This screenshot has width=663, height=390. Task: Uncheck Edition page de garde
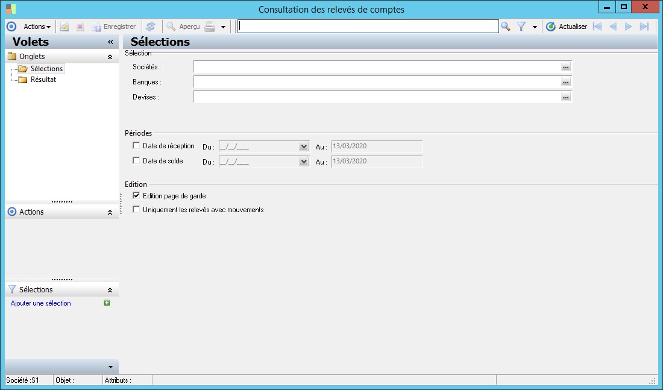[136, 195]
